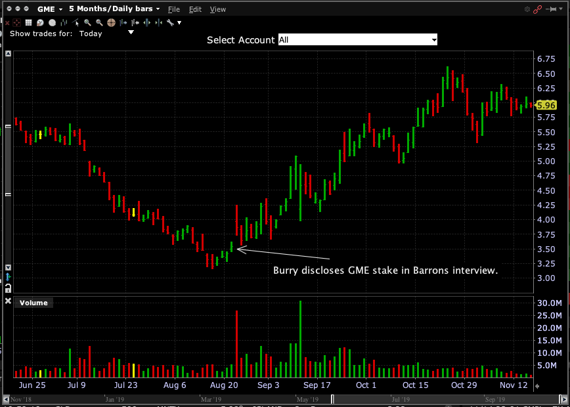570x407 pixels.
Task: Click the price axis scroll up arrow
Action: tap(8, 54)
